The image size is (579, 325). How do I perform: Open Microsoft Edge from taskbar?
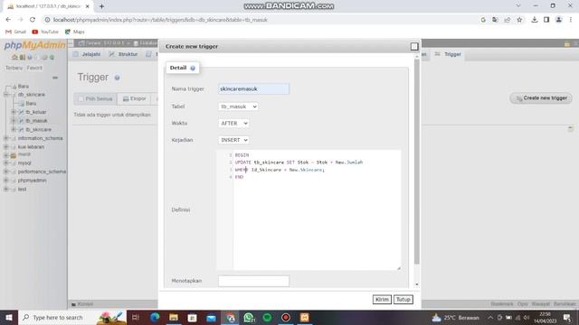point(155,318)
